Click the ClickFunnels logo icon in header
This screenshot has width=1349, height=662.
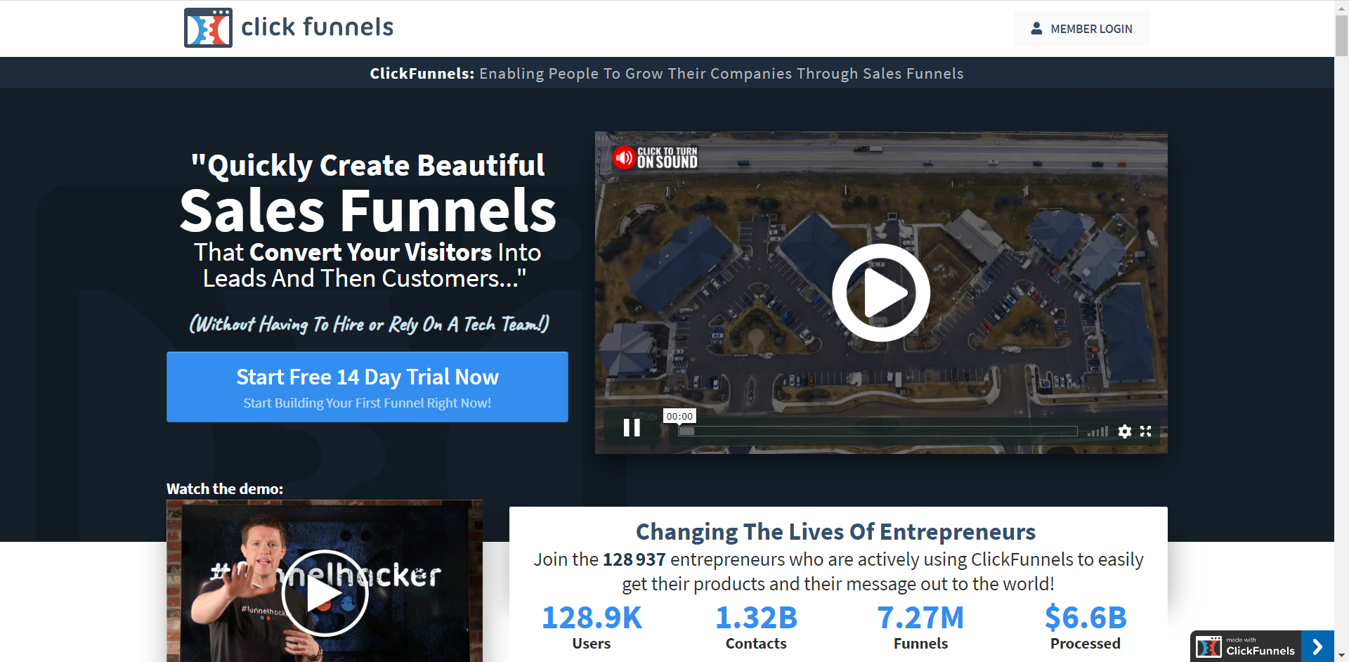[208, 28]
